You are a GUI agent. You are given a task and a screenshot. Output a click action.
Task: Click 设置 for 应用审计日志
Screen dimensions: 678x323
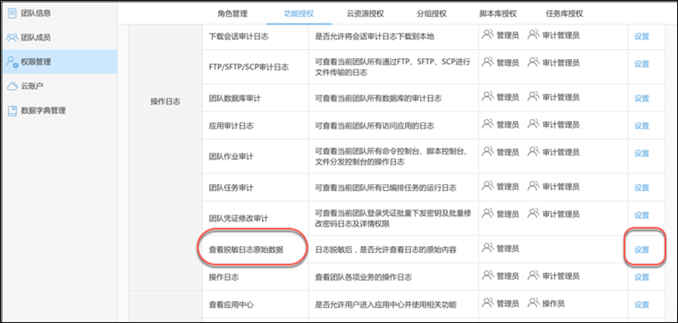click(642, 126)
